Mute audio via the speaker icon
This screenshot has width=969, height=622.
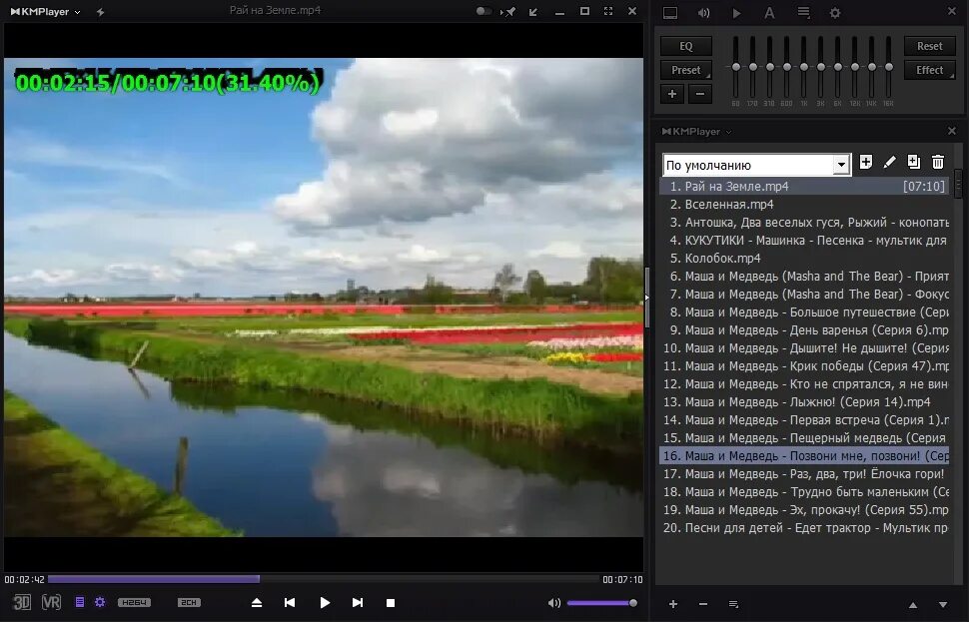tap(554, 603)
